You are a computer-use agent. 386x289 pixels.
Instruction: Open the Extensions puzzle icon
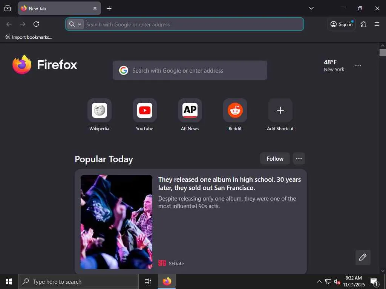363,24
